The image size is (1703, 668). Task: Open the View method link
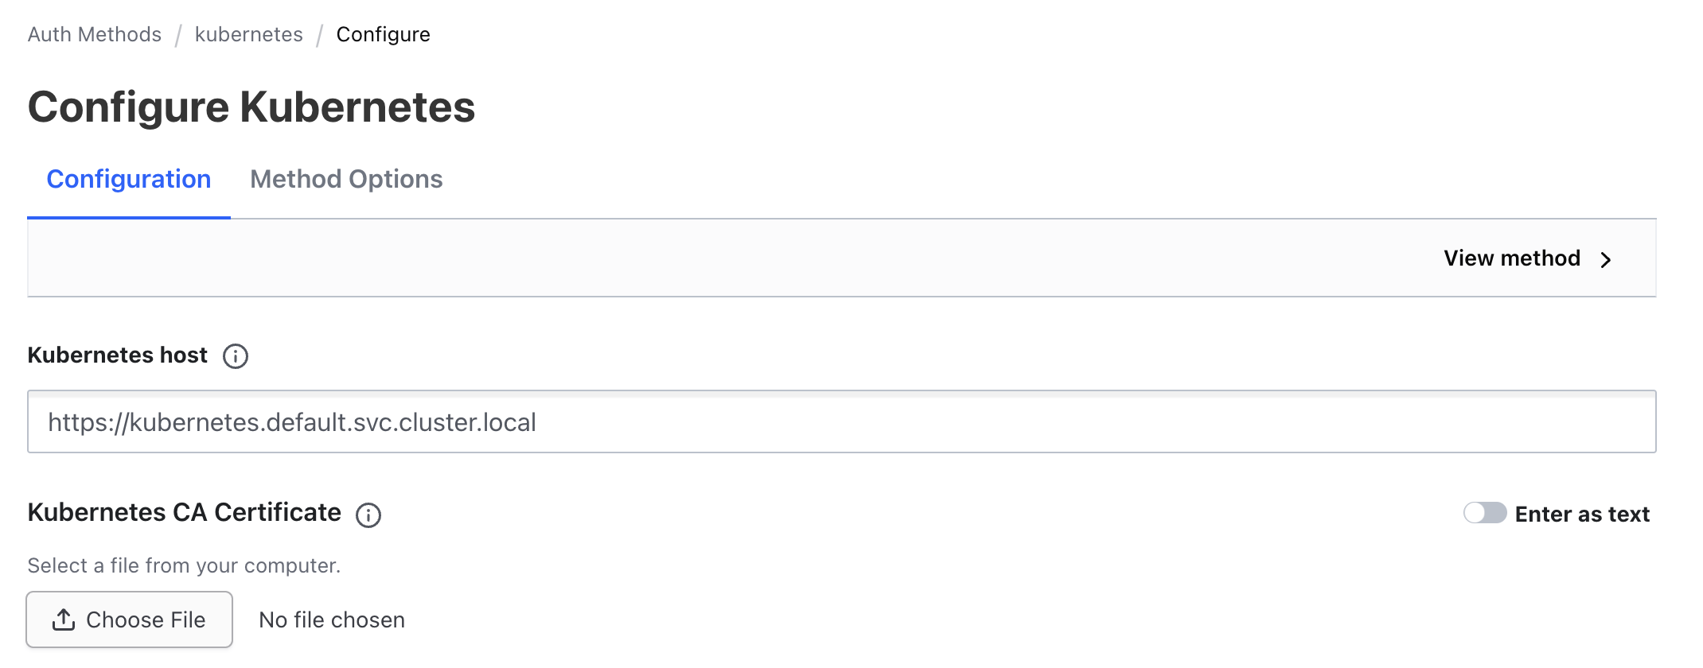coord(1511,258)
